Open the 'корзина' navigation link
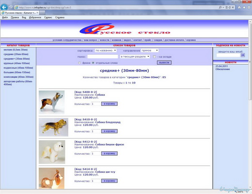The image size is (252, 194). click(191, 40)
